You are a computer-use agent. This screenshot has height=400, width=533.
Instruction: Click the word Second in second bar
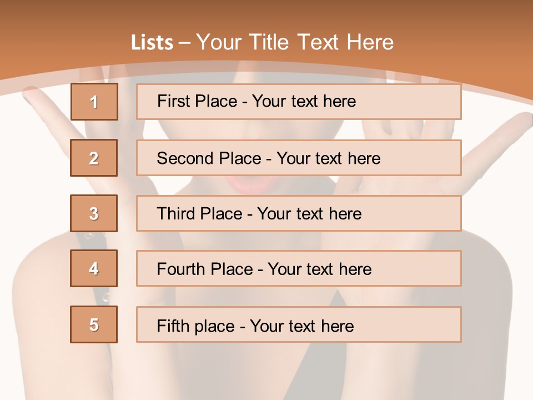(x=184, y=158)
